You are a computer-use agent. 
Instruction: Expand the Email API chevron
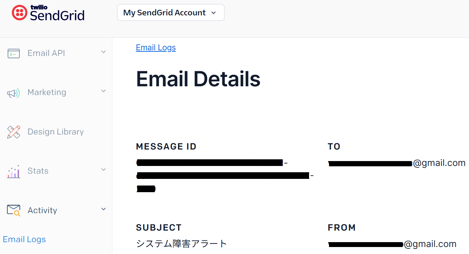(103, 52)
